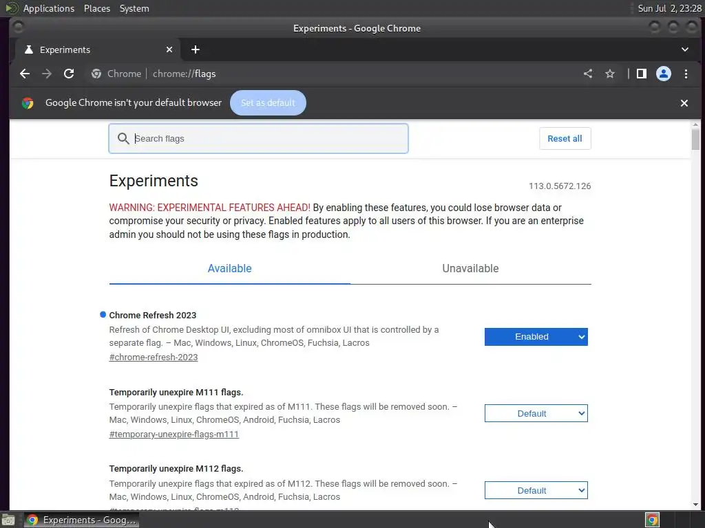
Task: Open Chrome Refresh 2023 Enabled dropdown
Action: coord(536,337)
